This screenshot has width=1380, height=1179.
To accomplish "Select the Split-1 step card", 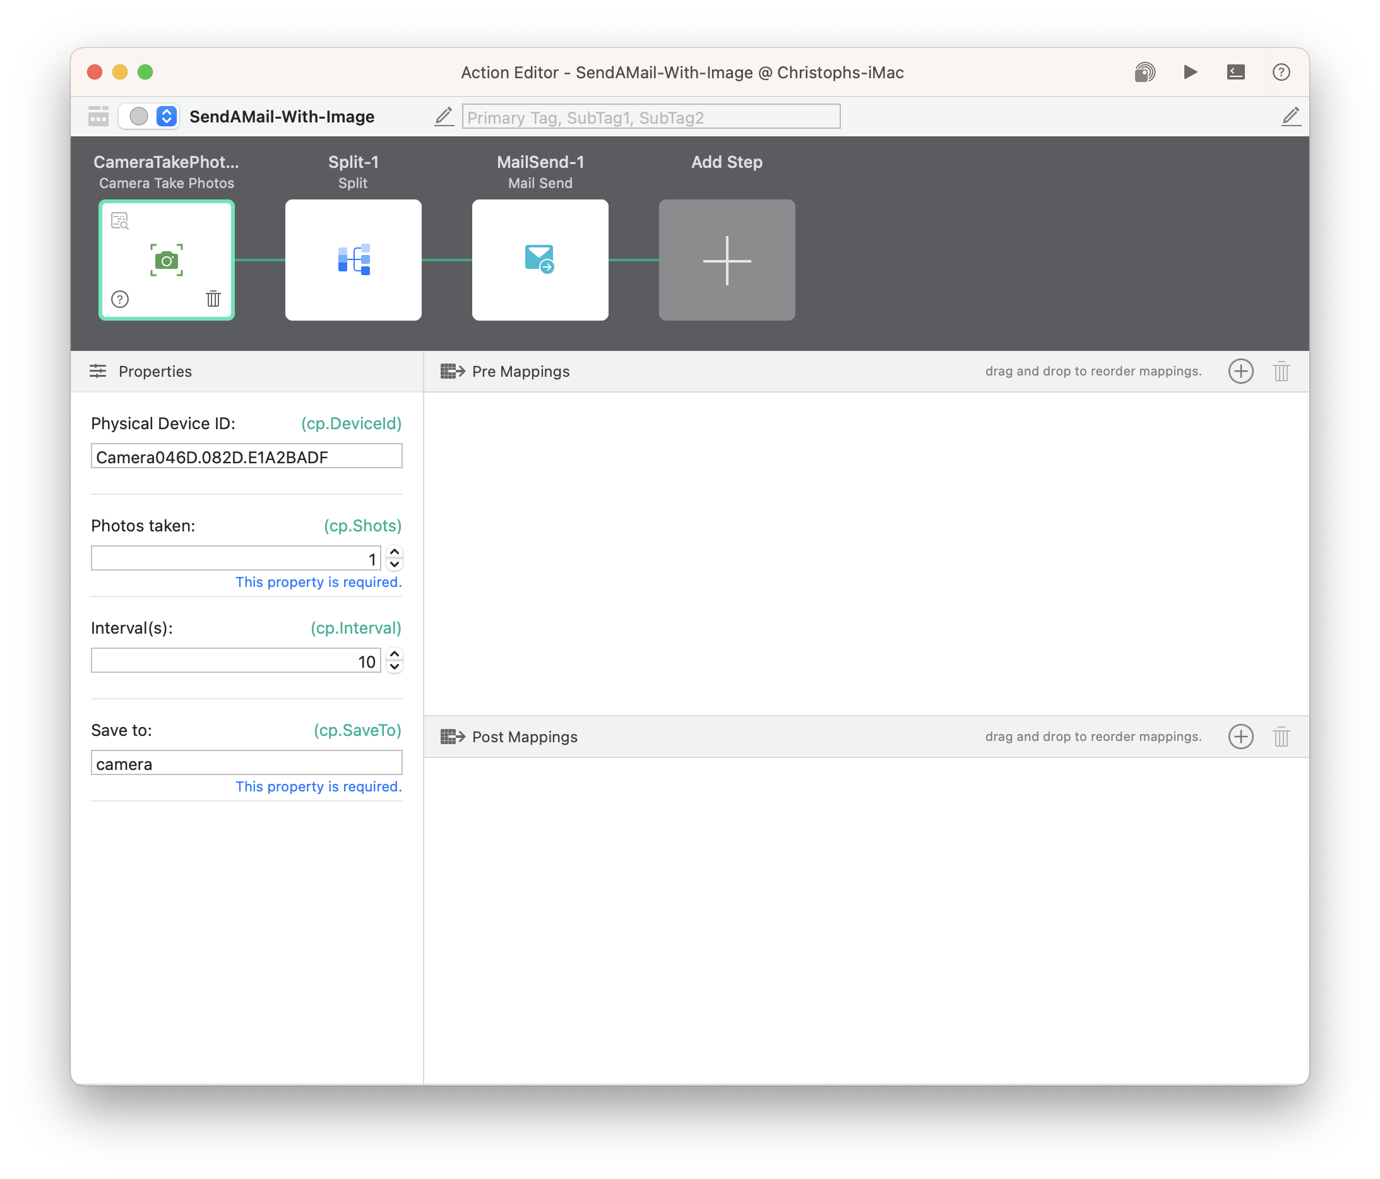I will (x=353, y=259).
